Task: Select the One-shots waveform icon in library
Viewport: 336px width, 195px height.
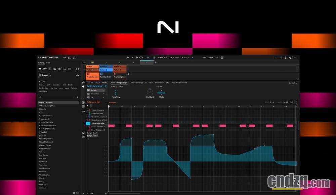Action: (x=70, y=69)
